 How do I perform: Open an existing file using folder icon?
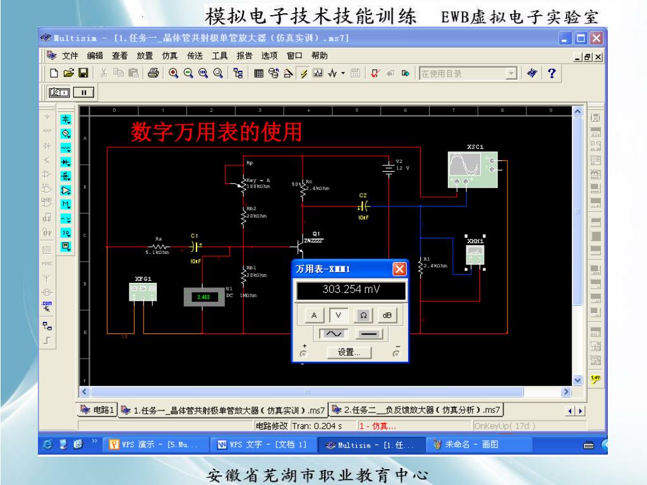click(x=68, y=73)
